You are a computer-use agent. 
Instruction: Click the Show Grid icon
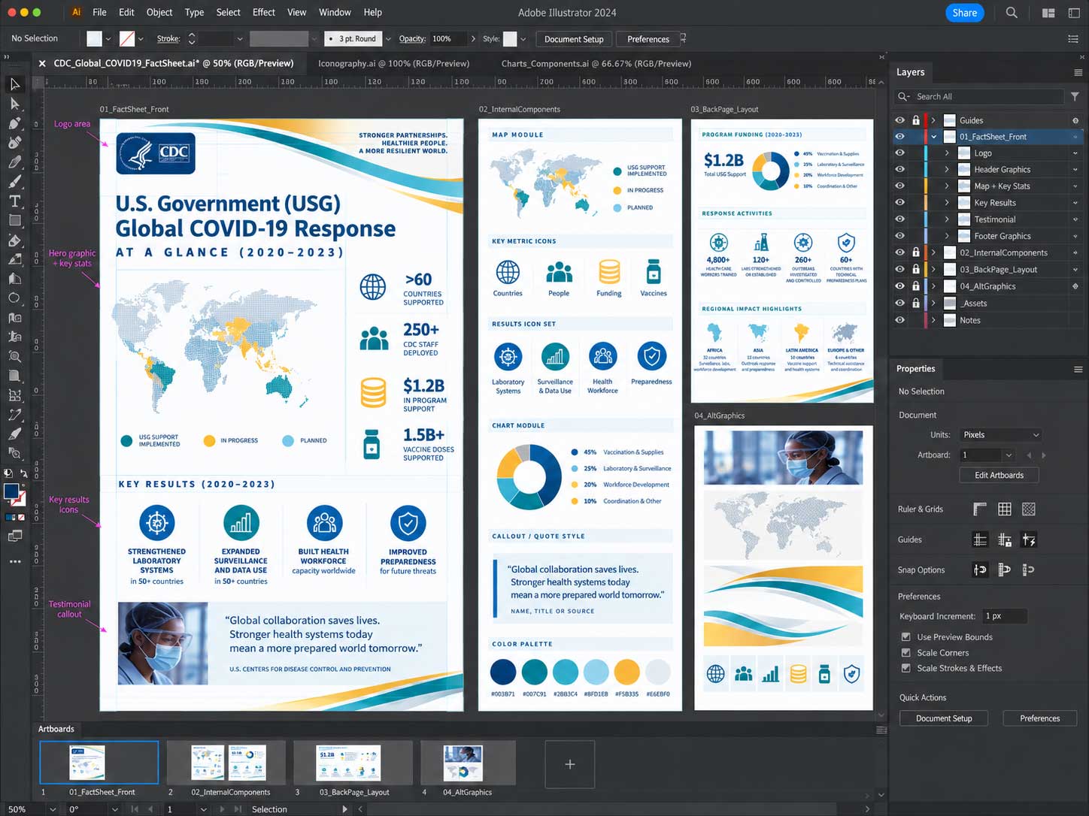pyautogui.click(x=1004, y=509)
